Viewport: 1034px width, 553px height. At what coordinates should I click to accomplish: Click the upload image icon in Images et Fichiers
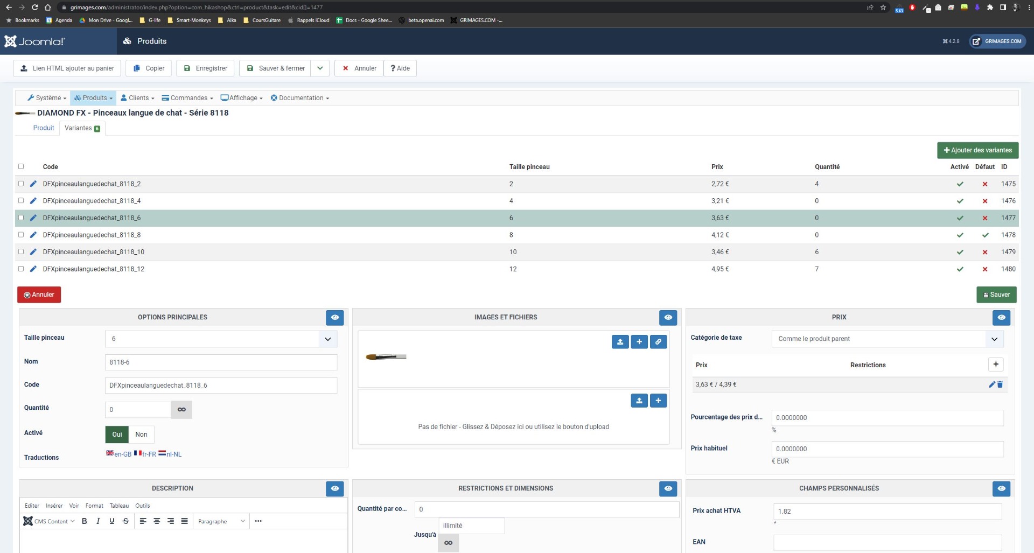point(620,342)
